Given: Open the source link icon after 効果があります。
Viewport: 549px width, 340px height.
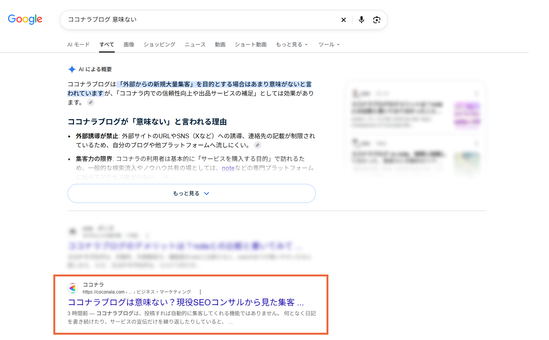Looking at the screenshot, I should [x=90, y=102].
